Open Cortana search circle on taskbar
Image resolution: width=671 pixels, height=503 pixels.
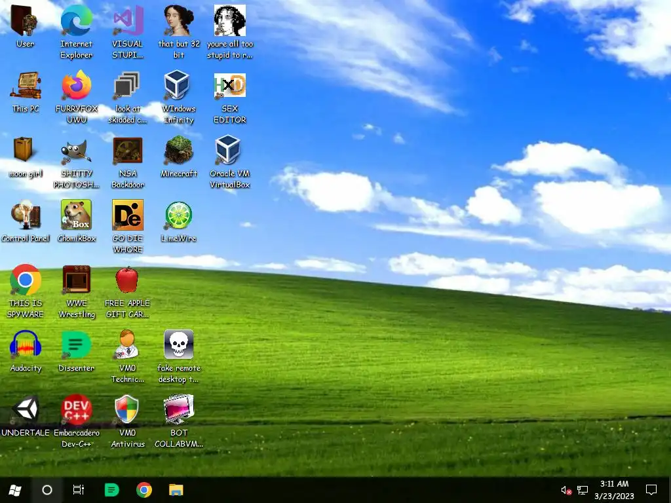[47, 490]
